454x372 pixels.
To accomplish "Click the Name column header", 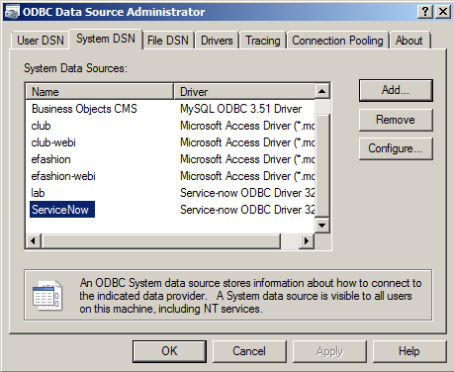I will click(100, 91).
